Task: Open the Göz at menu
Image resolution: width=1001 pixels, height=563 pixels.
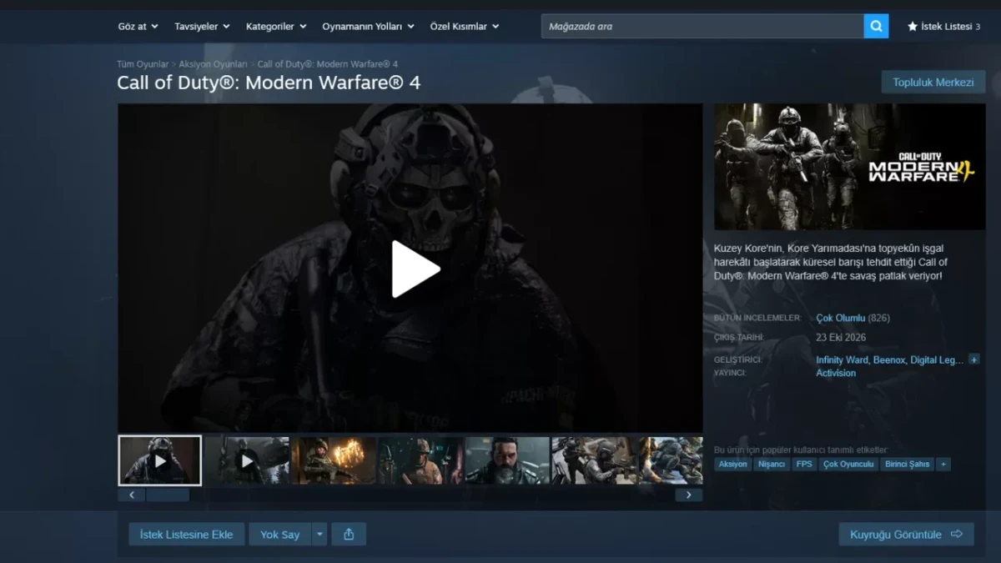Action: point(138,26)
